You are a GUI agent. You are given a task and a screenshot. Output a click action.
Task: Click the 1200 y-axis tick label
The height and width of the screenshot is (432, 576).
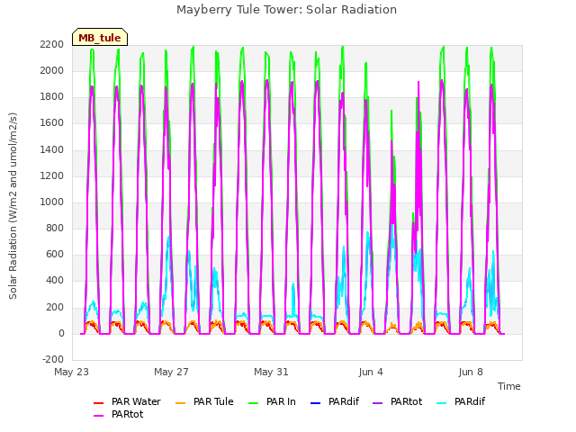pos(52,176)
